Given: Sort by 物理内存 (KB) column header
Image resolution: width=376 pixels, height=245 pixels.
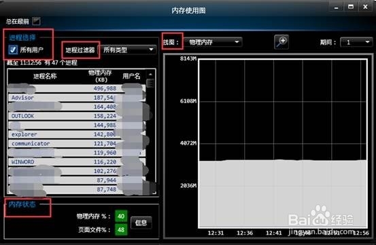Looking at the screenshot, I should coord(100,76).
